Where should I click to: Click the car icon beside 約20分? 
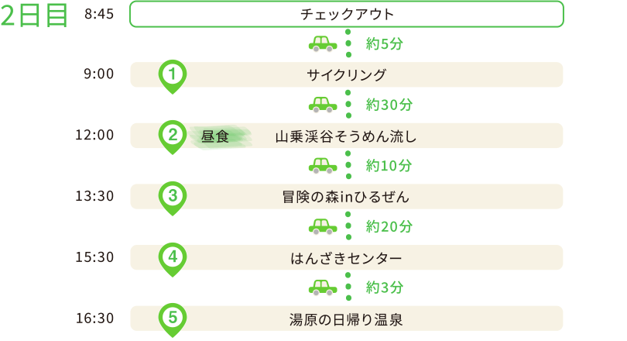323,226
